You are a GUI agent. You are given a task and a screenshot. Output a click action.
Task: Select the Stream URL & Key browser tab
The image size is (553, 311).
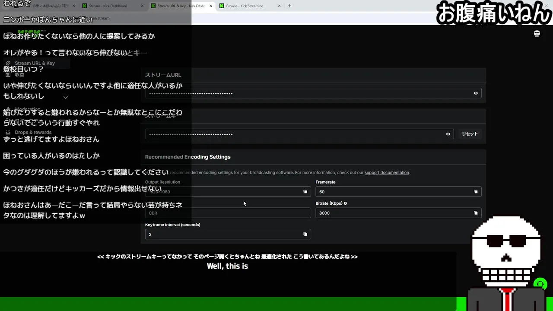coord(181,6)
